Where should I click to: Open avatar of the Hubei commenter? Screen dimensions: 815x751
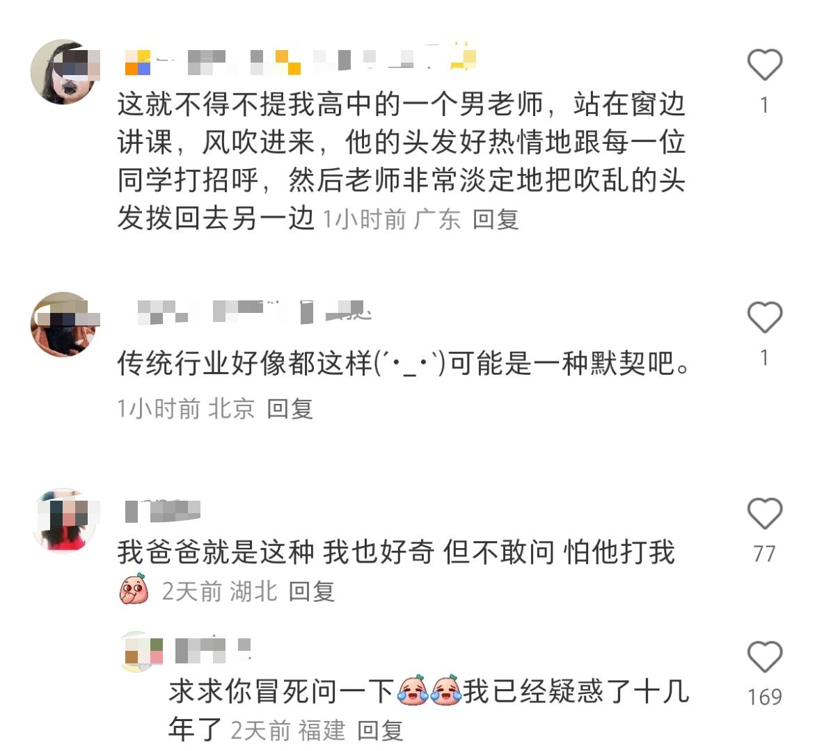coord(65,520)
